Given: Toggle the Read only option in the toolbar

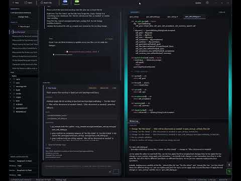Looking at the screenshot, I should click(46, 3).
